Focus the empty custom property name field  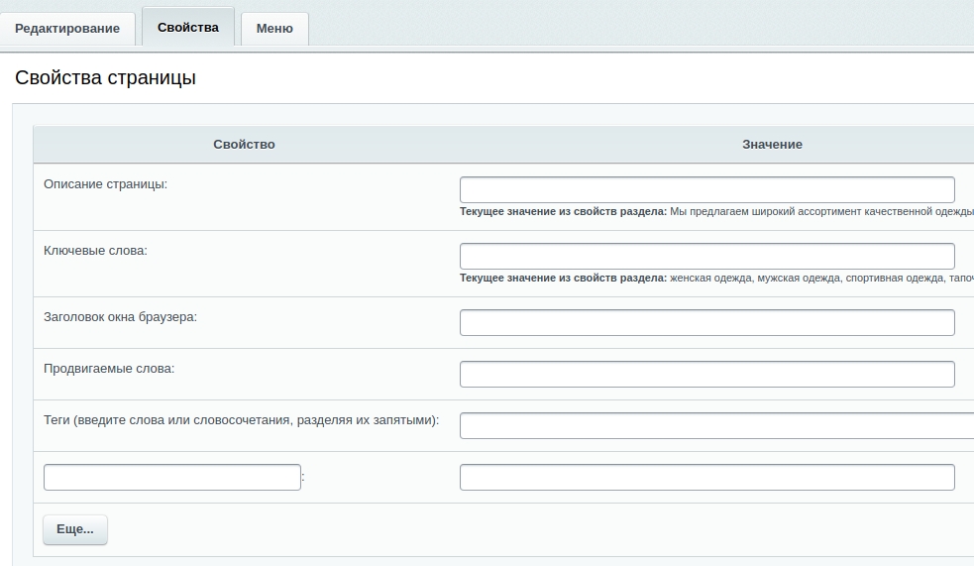tap(171, 477)
